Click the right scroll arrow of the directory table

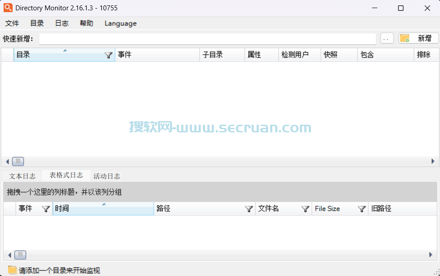coord(433,161)
